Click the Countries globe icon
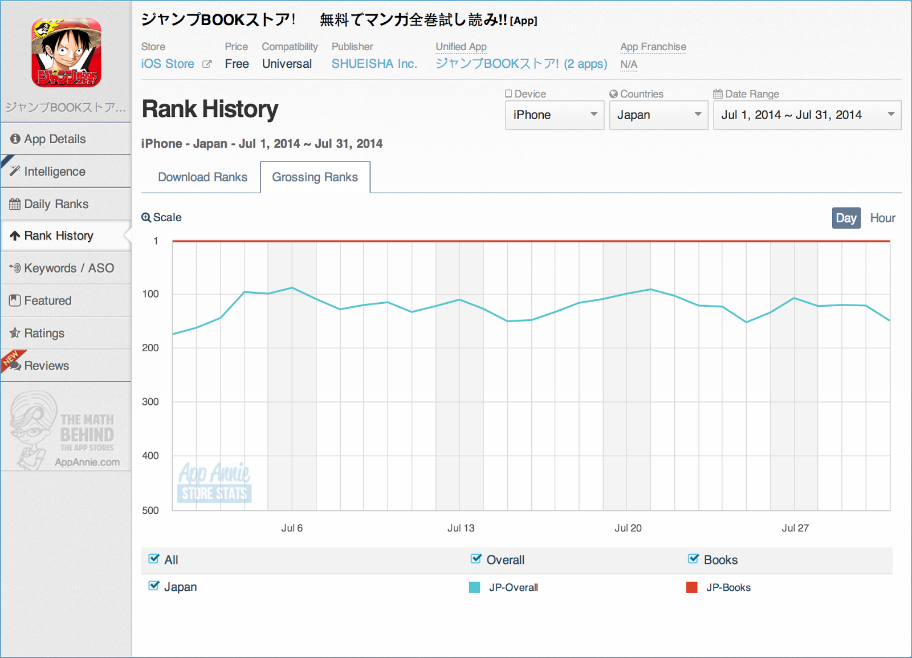Viewport: 912px width, 658px height. pos(613,94)
